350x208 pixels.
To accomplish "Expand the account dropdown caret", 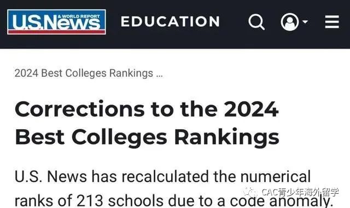I will (x=305, y=22).
